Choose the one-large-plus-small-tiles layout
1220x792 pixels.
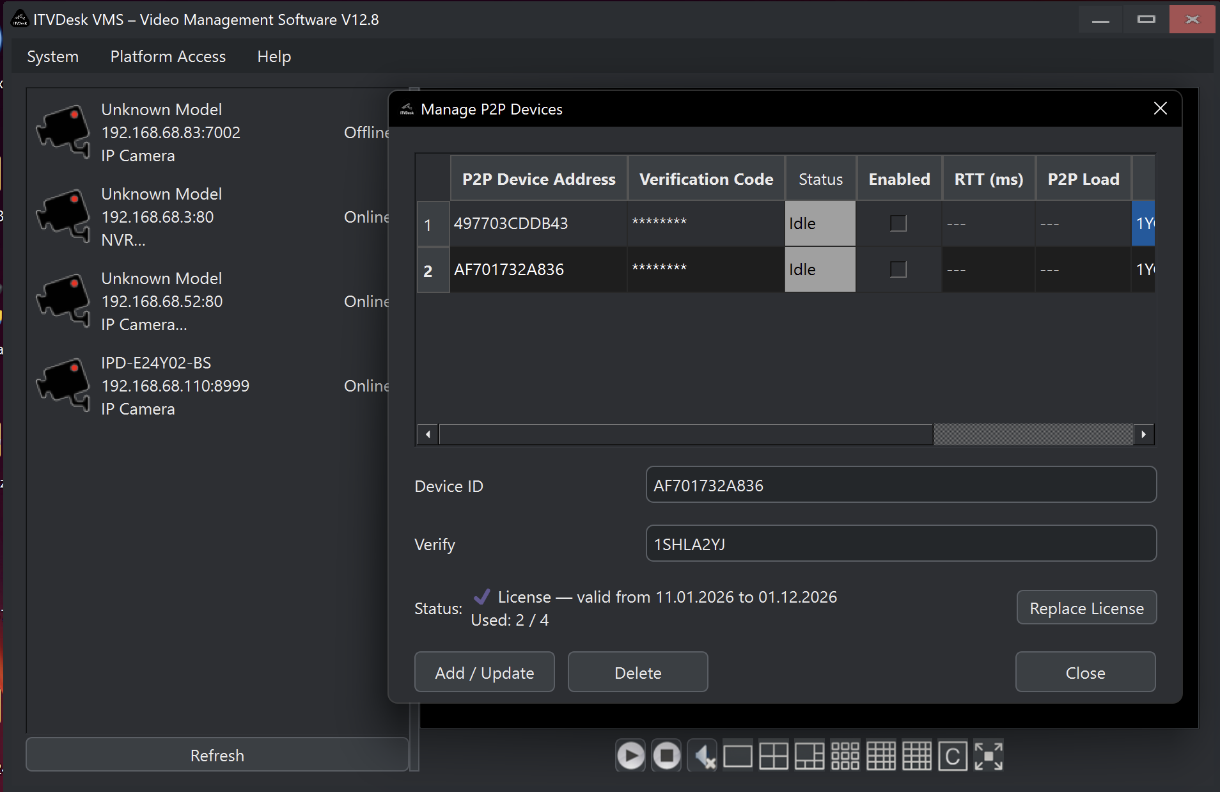point(809,756)
